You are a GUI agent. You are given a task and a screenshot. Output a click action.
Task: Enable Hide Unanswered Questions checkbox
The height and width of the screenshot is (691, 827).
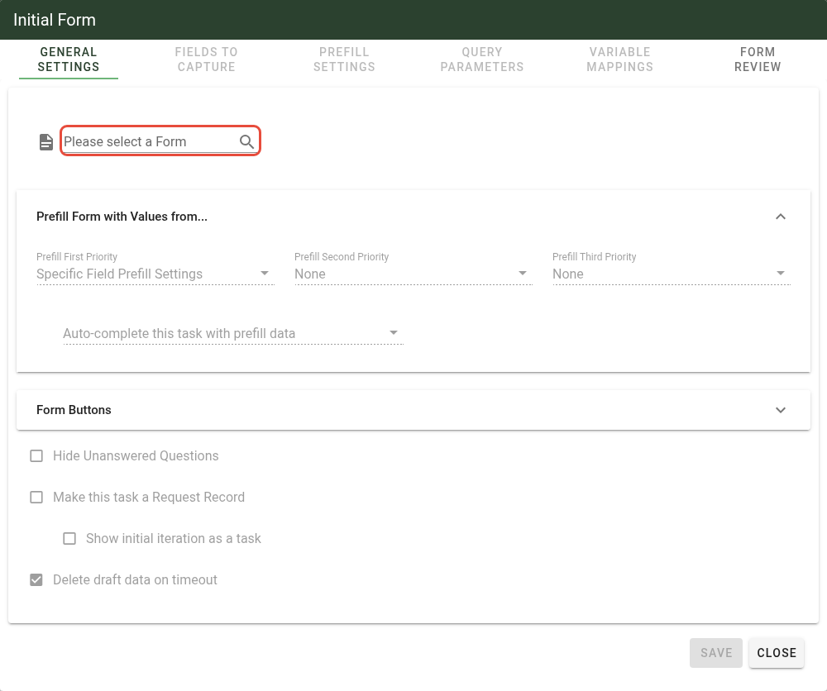pyautogui.click(x=36, y=455)
